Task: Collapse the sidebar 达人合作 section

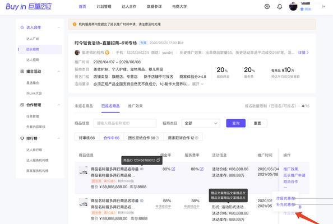Action: click(59, 27)
